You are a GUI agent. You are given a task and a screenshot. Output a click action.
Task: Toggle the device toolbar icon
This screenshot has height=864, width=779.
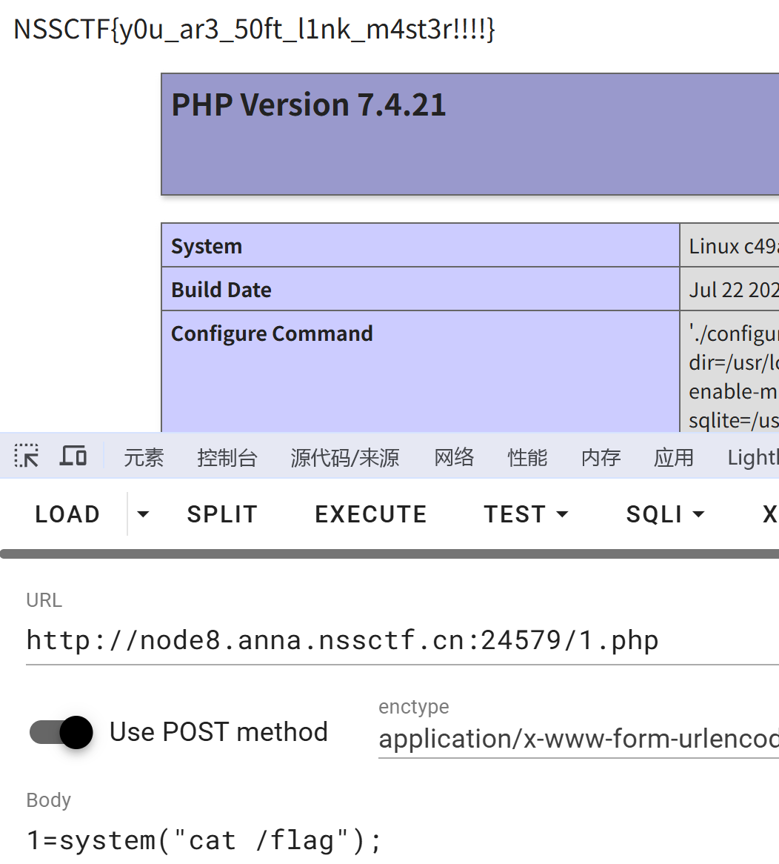coord(73,456)
